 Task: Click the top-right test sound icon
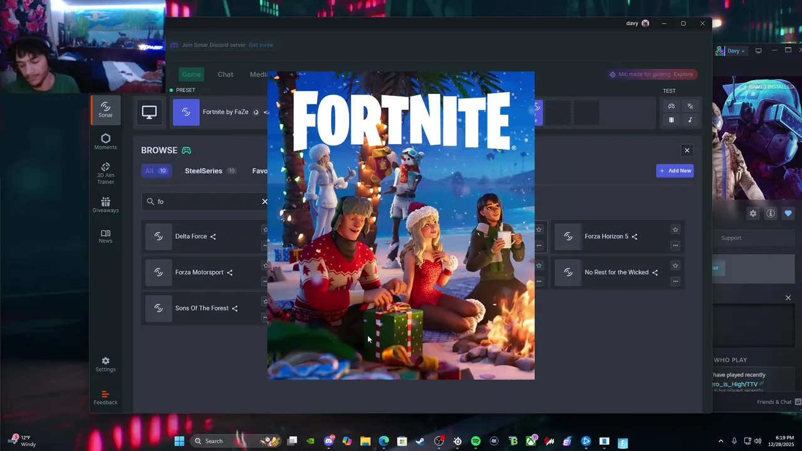coord(690,106)
